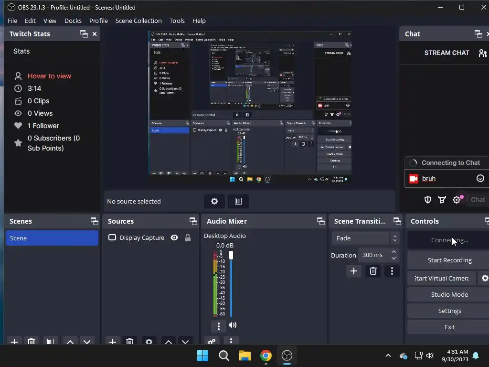Add a new scene with plus icon
Image resolution: width=489 pixels, height=367 pixels.
point(14,341)
